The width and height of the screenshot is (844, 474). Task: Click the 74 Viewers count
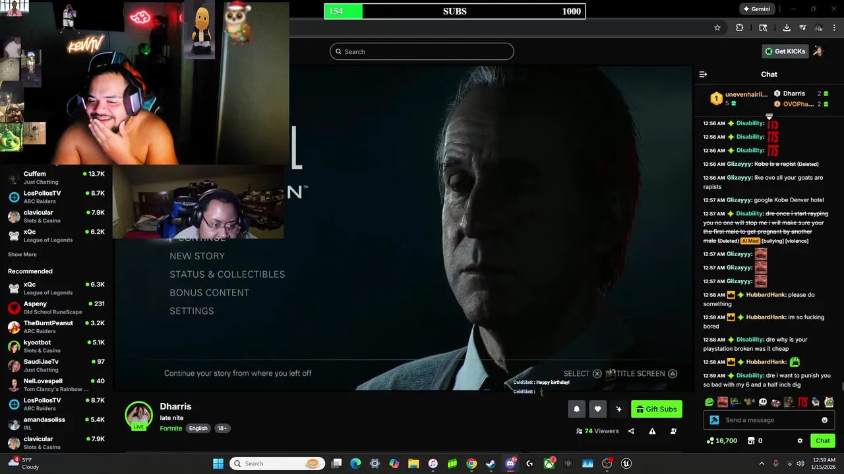(597, 431)
